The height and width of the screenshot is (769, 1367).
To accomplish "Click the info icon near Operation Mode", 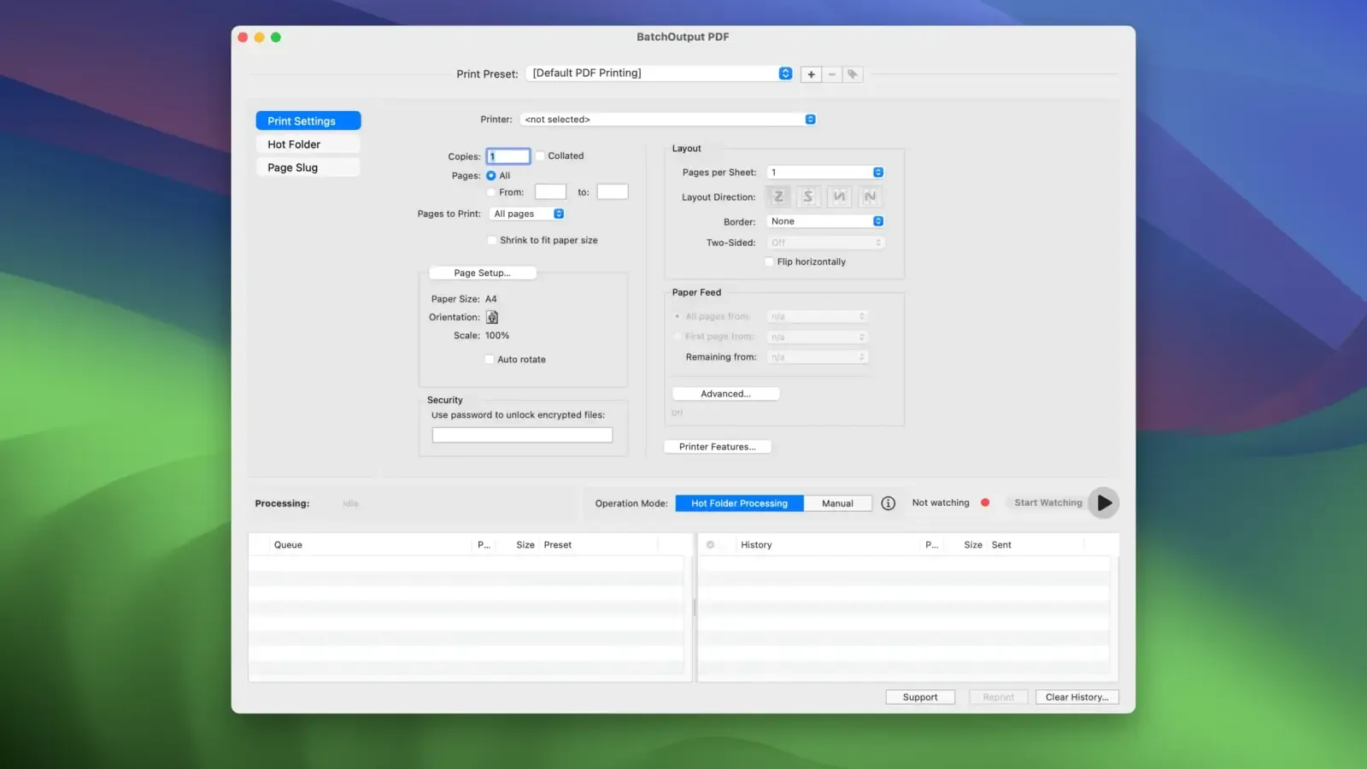I will (888, 503).
